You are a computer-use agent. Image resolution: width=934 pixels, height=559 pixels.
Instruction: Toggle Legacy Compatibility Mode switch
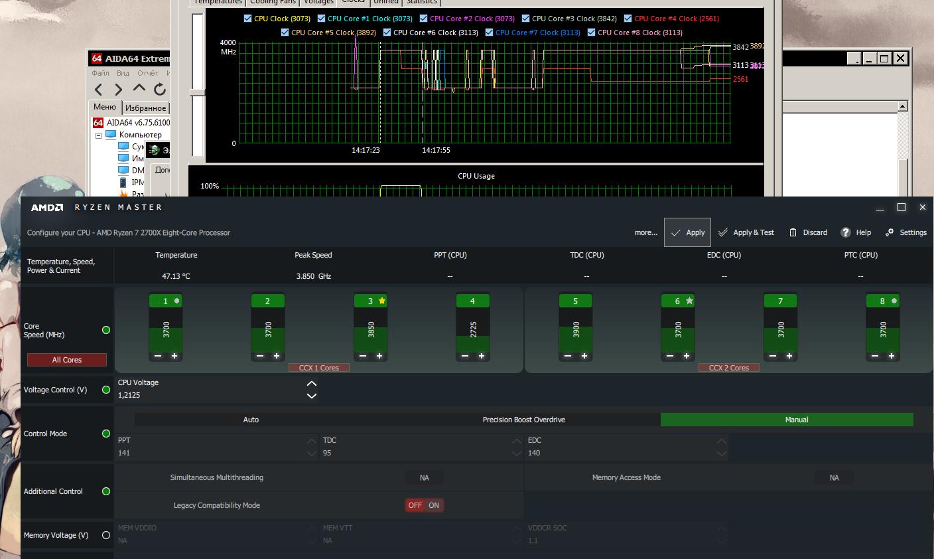click(x=425, y=505)
